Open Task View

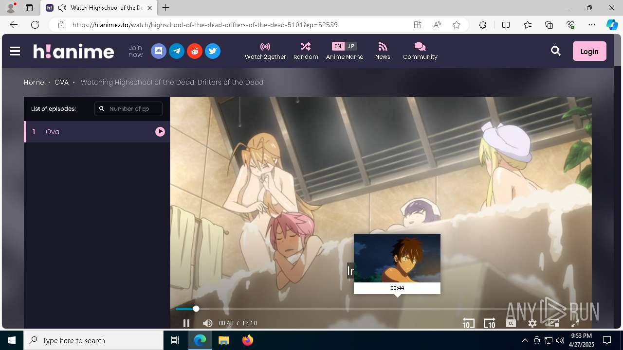175,340
